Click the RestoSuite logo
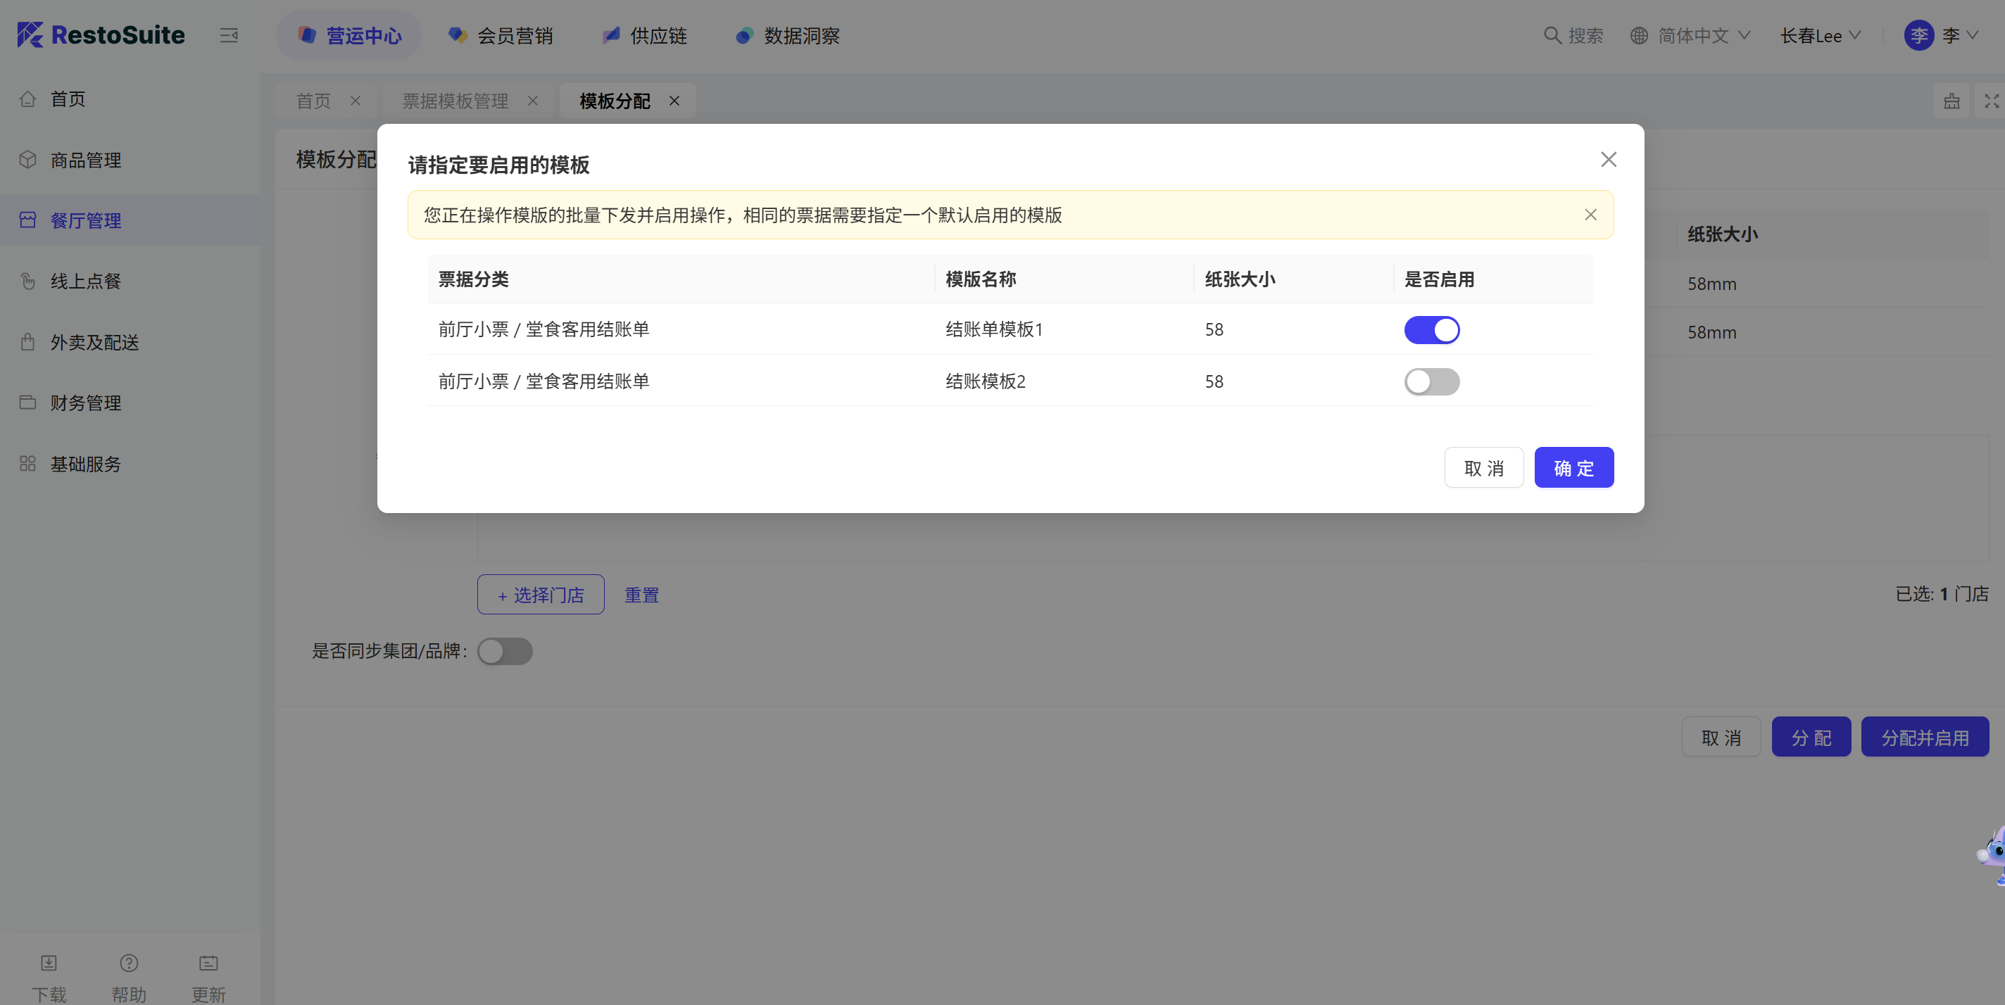This screenshot has width=2005, height=1005. tap(101, 35)
